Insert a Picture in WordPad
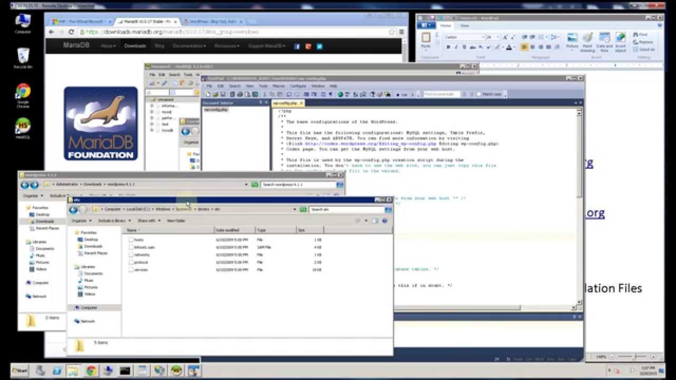Image resolution: width=676 pixels, height=380 pixels. point(572,41)
